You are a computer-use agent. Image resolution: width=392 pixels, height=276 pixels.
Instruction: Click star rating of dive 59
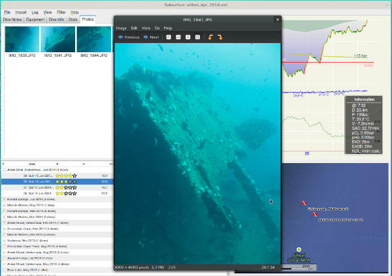pyautogui.click(x=66, y=176)
